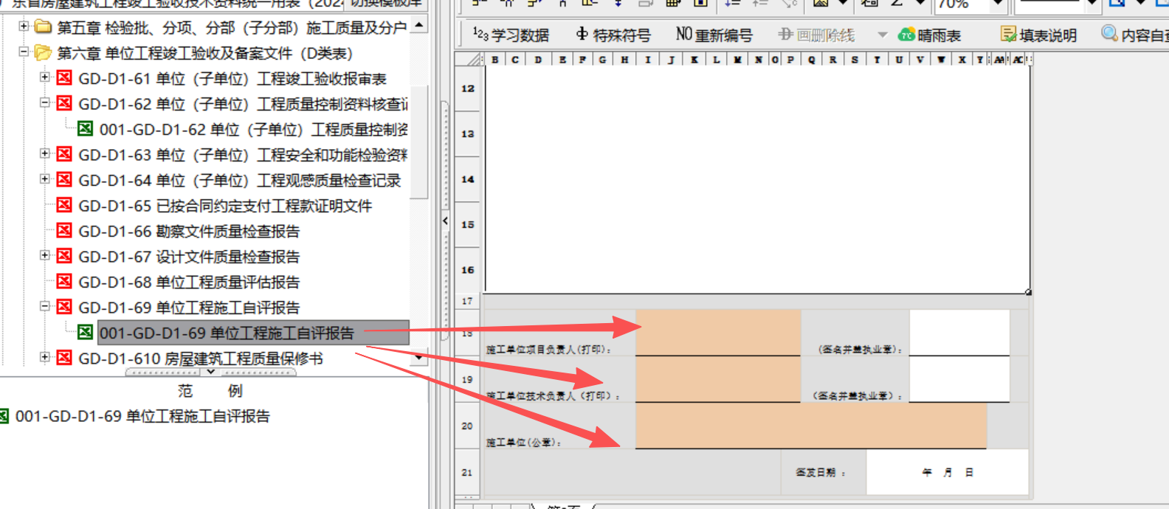Viewport: 1169px width, 509px height.
Task: Select 001-GD-D1-62 单位工程质量控制 tree item
Action: [253, 130]
